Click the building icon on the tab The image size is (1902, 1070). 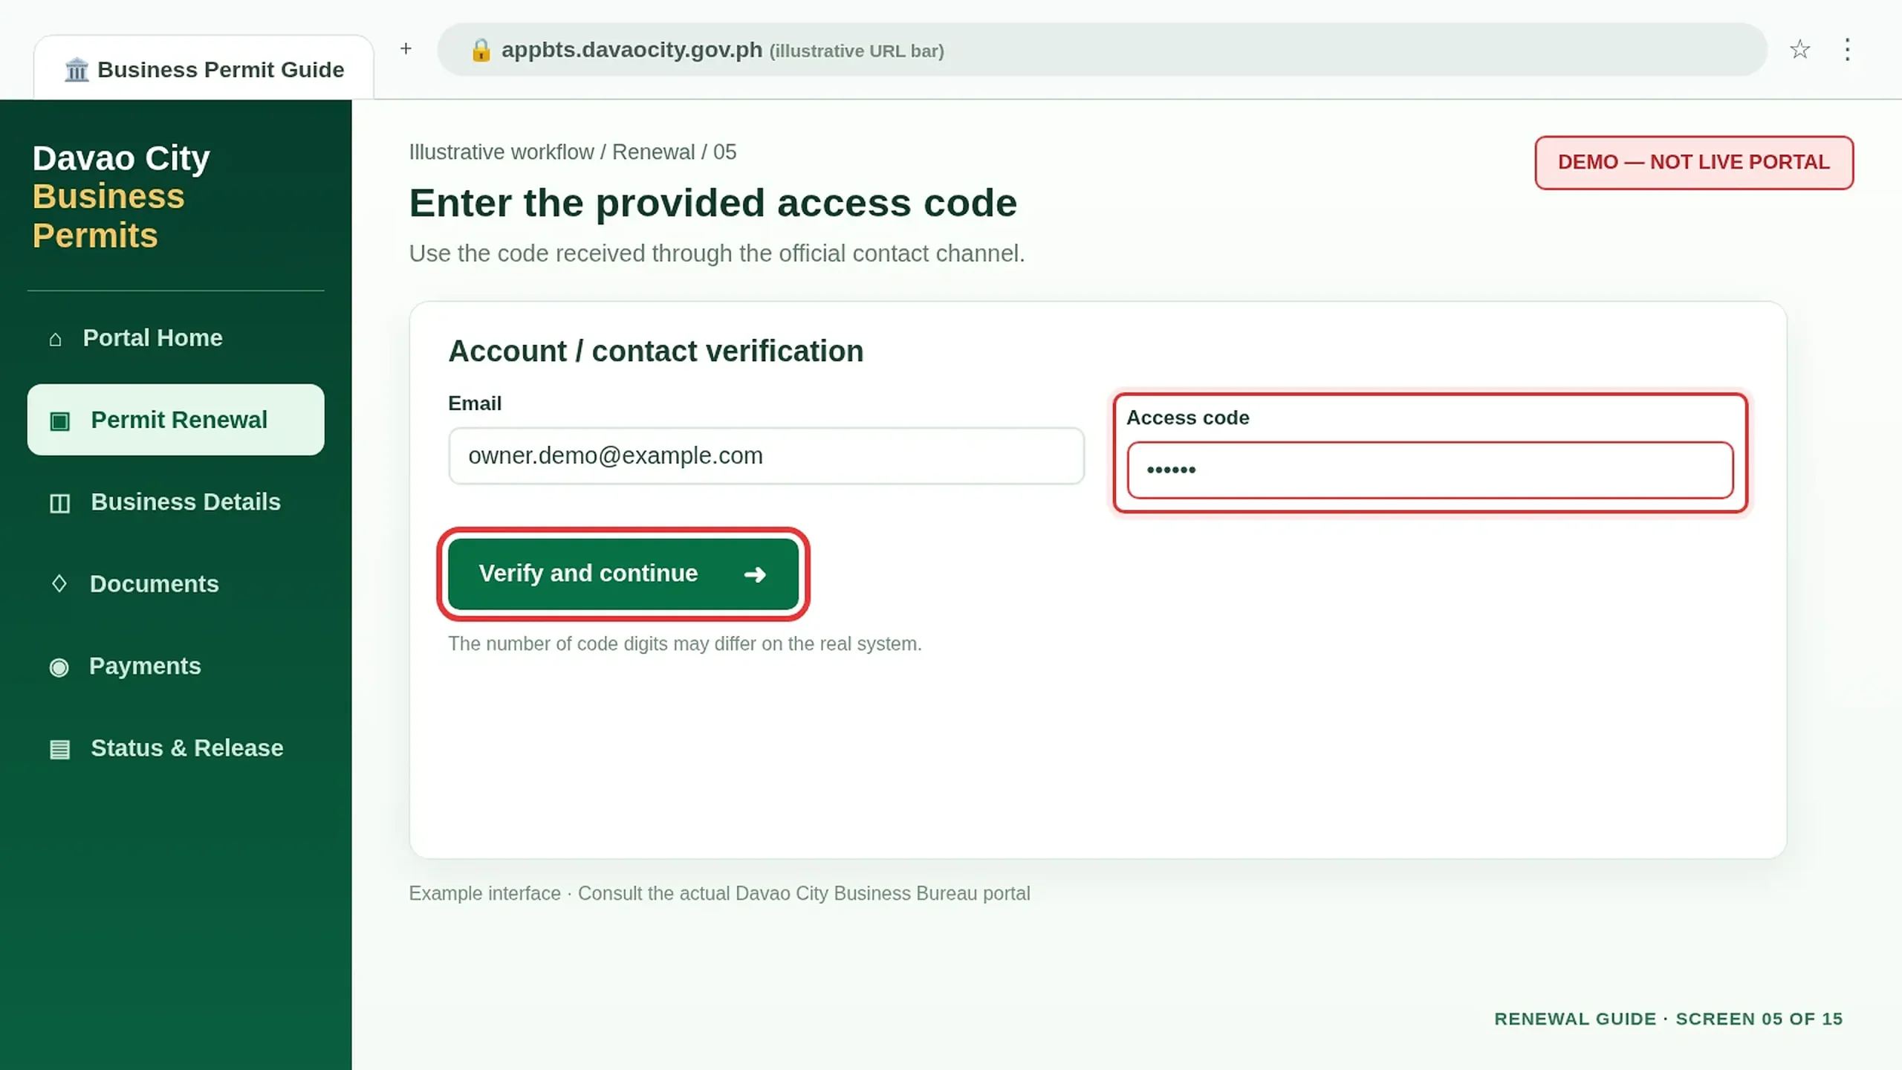pos(77,70)
